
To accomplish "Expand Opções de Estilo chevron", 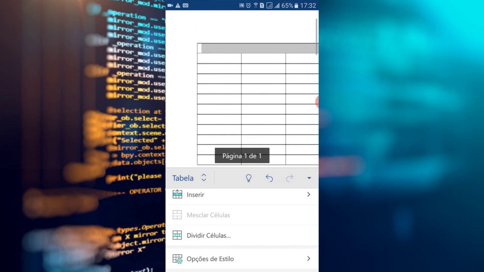I will point(309,259).
